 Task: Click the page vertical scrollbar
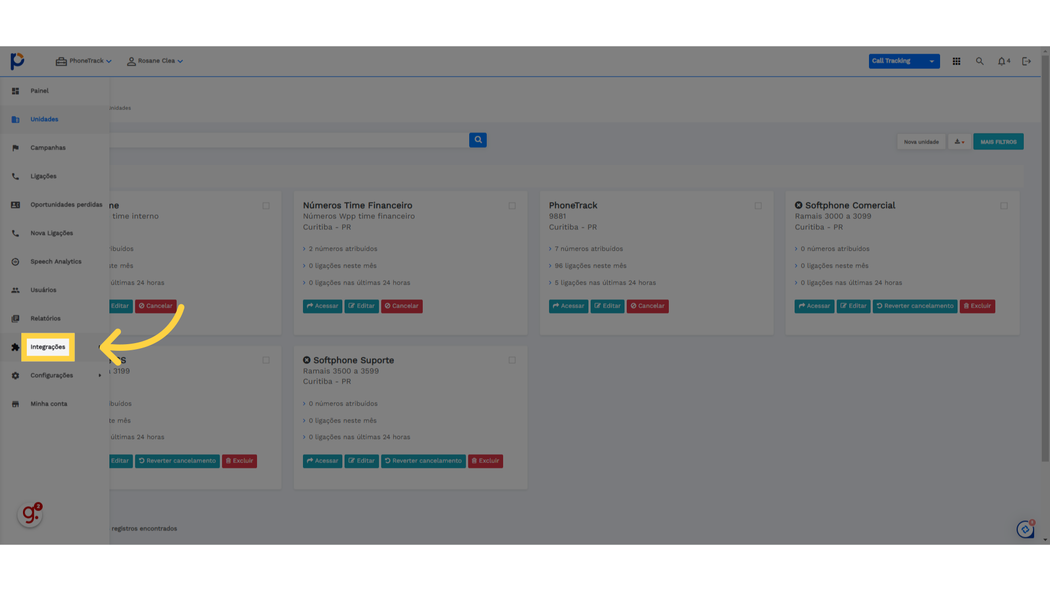tap(1045, 257)
